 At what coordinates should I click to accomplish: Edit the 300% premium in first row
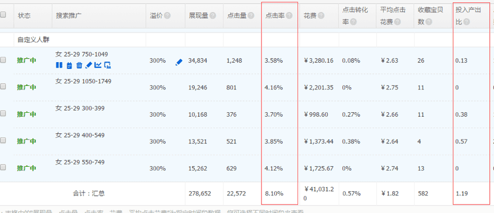click(x=179, y=62)
